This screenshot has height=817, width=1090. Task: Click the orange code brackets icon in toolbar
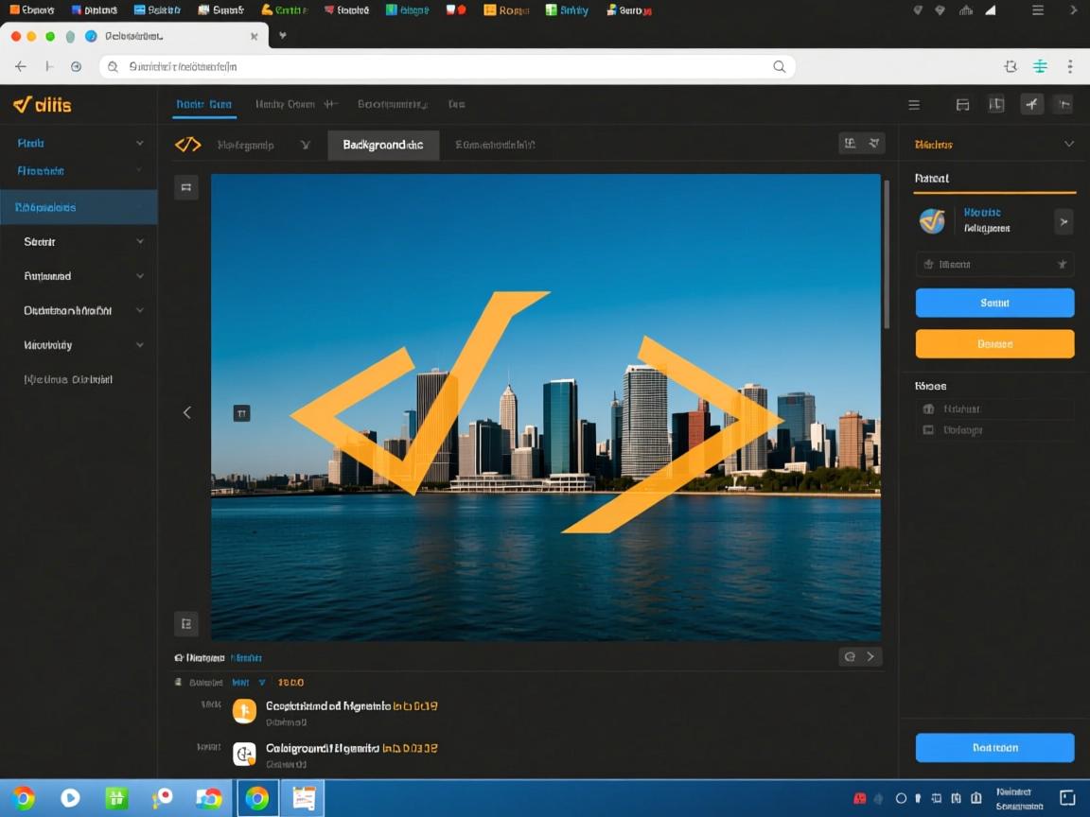[x=188, y=145]
